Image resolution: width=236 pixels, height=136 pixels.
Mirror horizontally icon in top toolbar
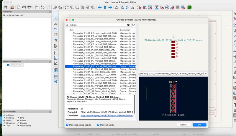132,7
